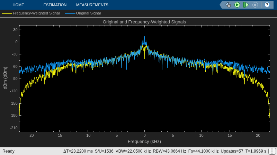Click the x-axis tick label '0'
The width and height of the screenshot is (277, 155).
coord(144,135)
